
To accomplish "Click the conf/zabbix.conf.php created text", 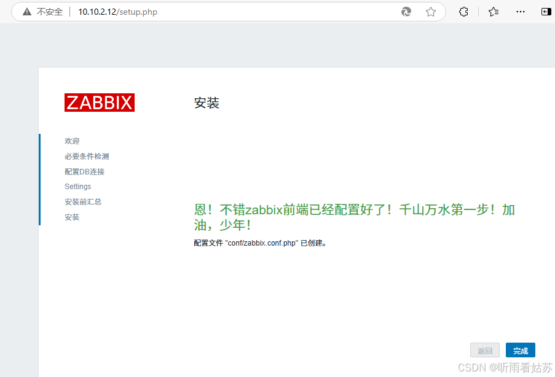I will (x=260, y=243).
